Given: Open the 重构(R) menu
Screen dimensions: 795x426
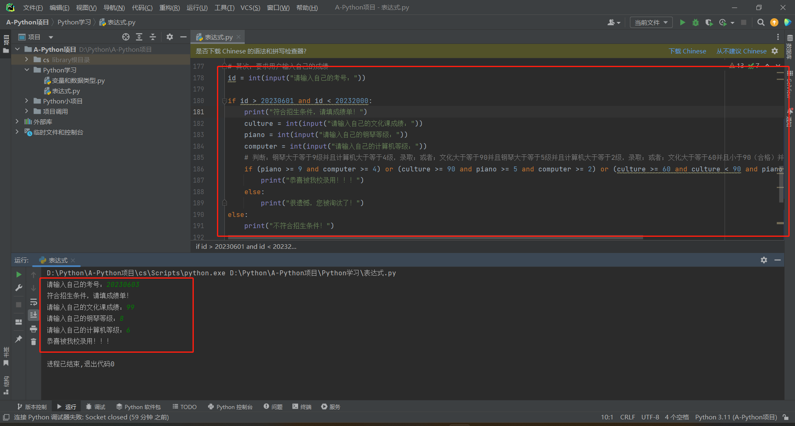Looking at the screenshot, I should [169, 7].
